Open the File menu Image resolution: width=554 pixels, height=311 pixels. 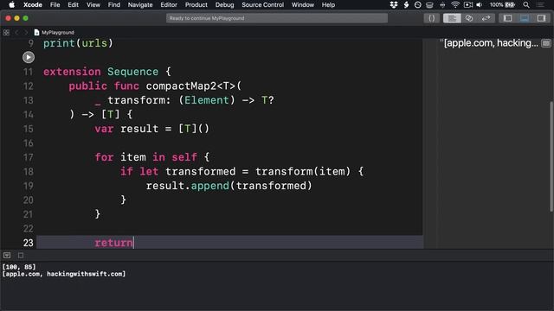coord(55,5)
